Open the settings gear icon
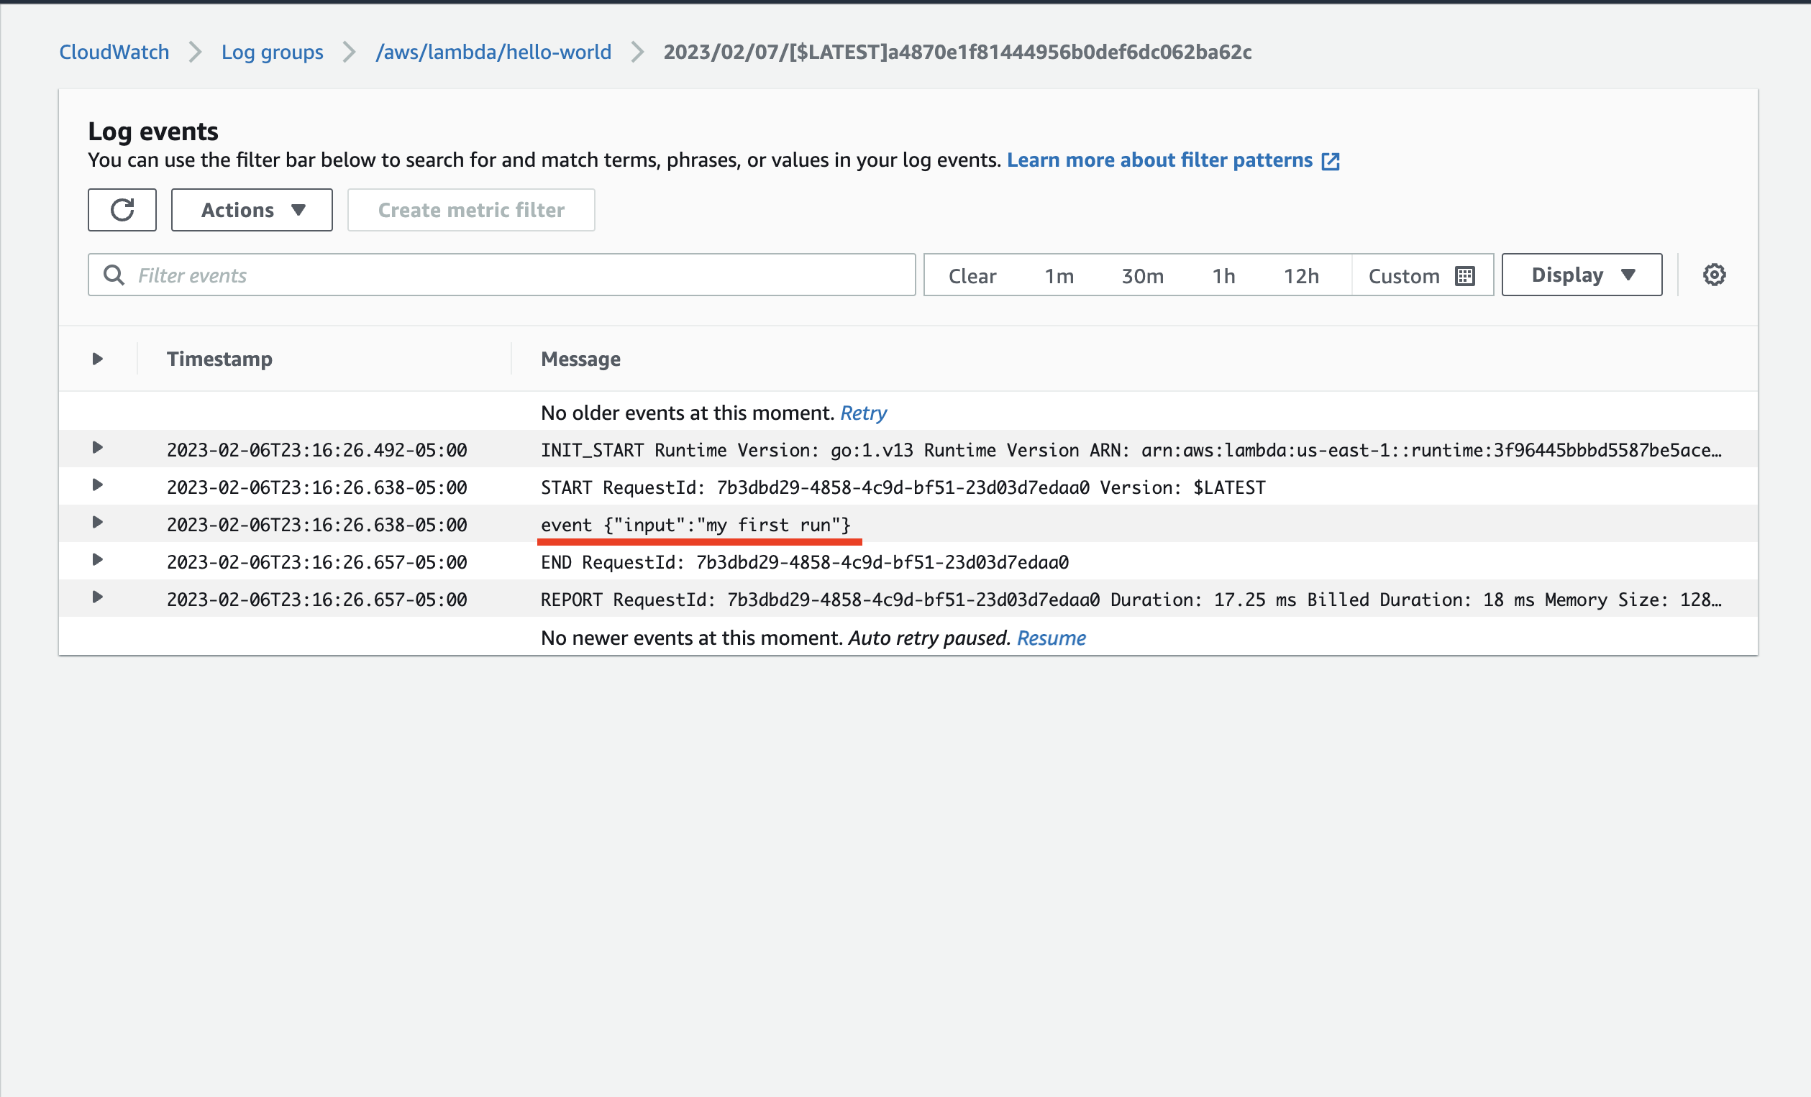Viewport: 1811px width, 1097px height. (1714, 275)
